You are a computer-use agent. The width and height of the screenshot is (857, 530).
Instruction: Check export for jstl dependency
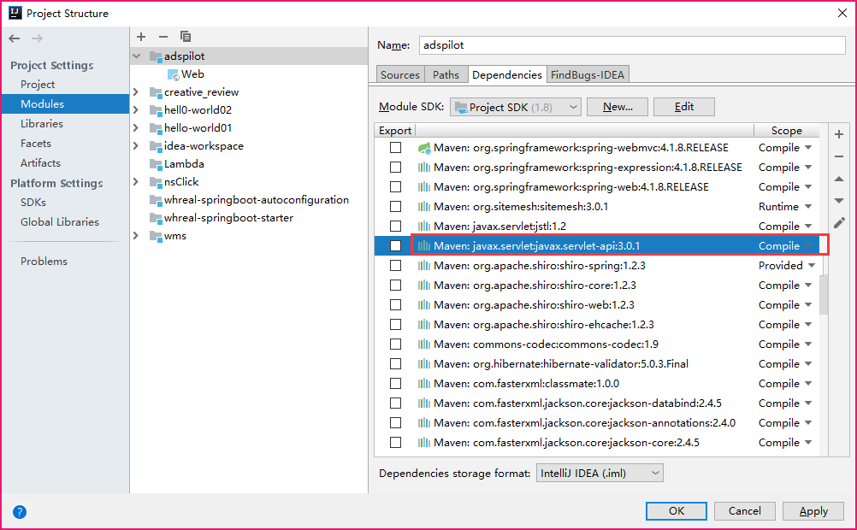click(x=396, y=227)
